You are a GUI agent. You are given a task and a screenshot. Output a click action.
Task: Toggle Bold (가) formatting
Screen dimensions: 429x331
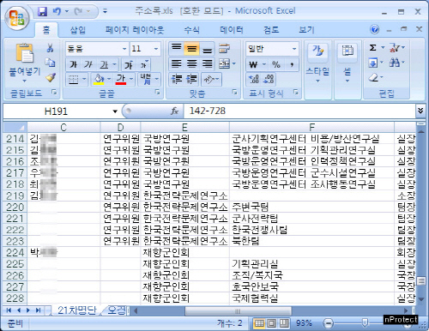coord(73,64)
